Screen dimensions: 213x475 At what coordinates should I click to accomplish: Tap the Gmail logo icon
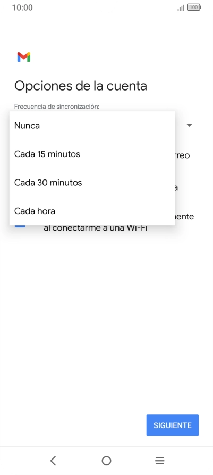tap(23, 57)
